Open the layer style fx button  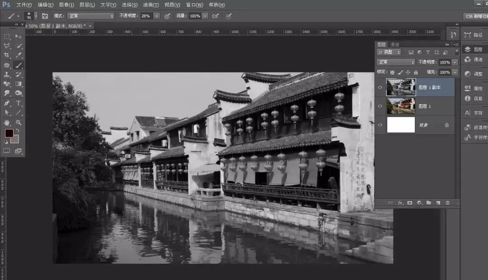(400, 203)
